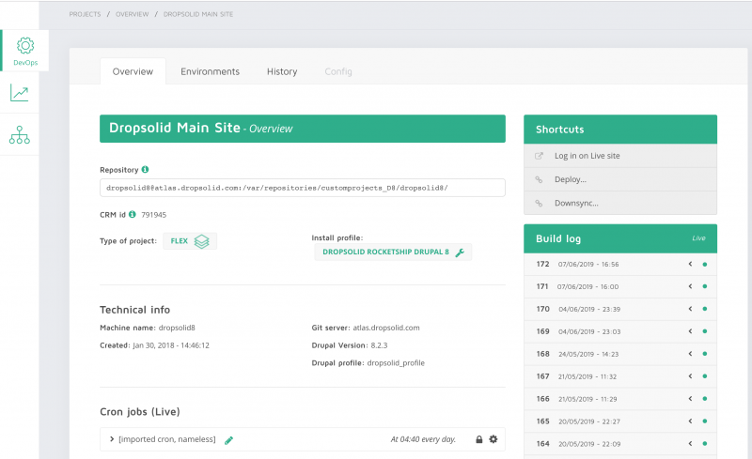
Task: Click the lock icon on cron job
Action: pos(478,439)
